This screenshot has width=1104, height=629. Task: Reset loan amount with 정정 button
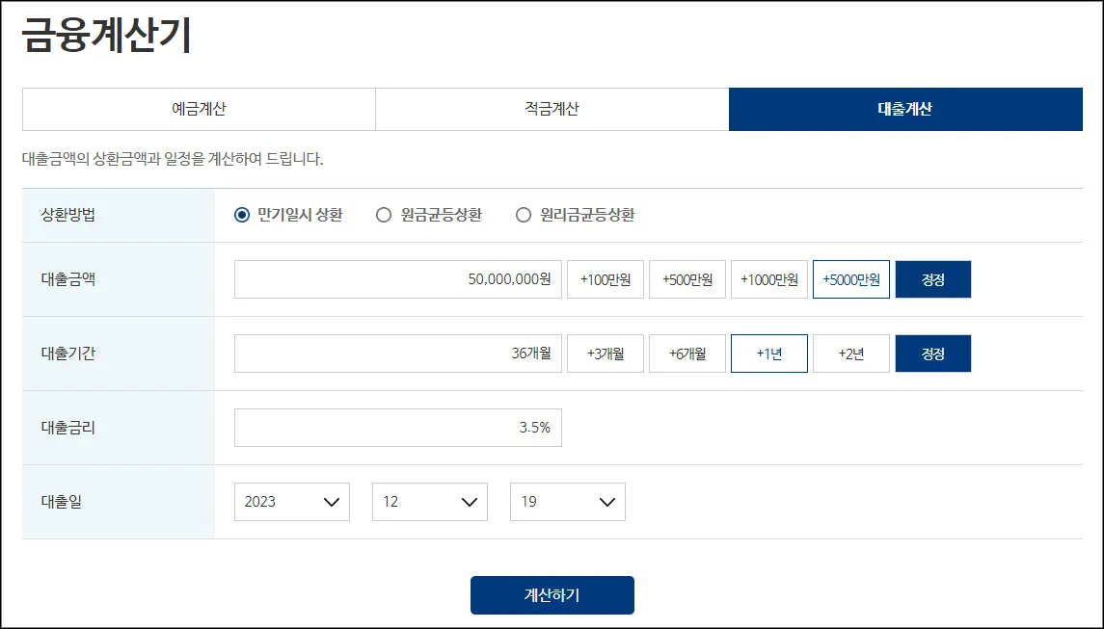click(932, 278)
